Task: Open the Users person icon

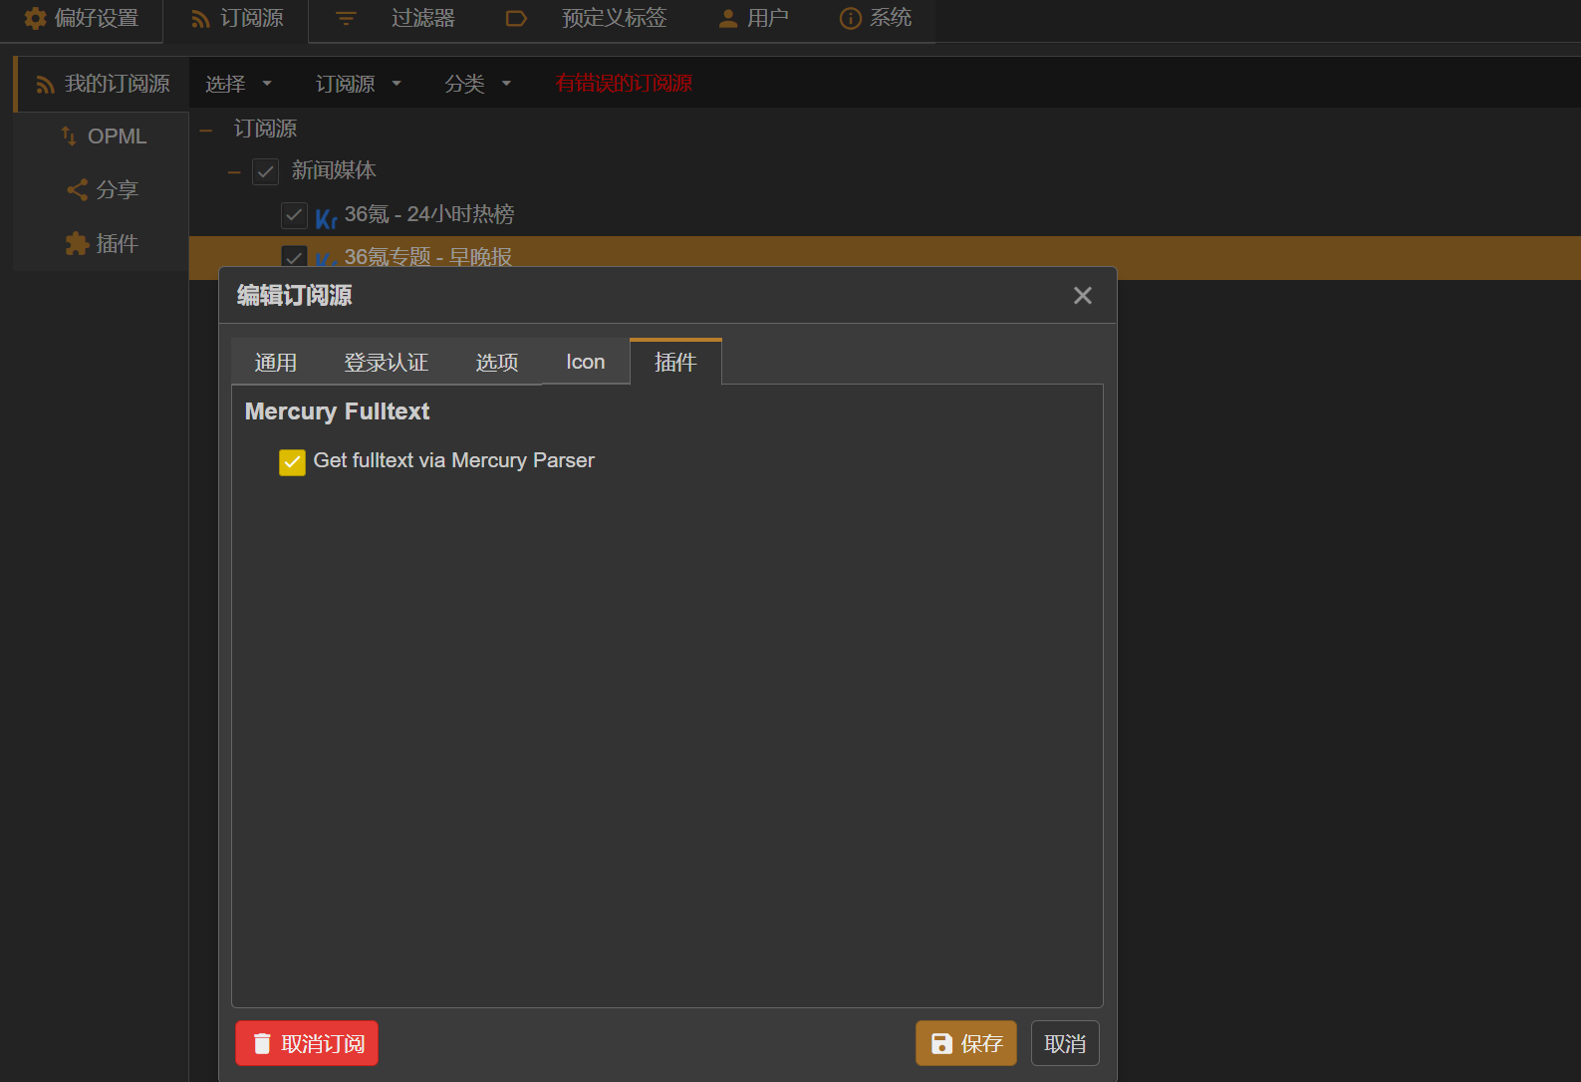Action: tap(728, 18)
